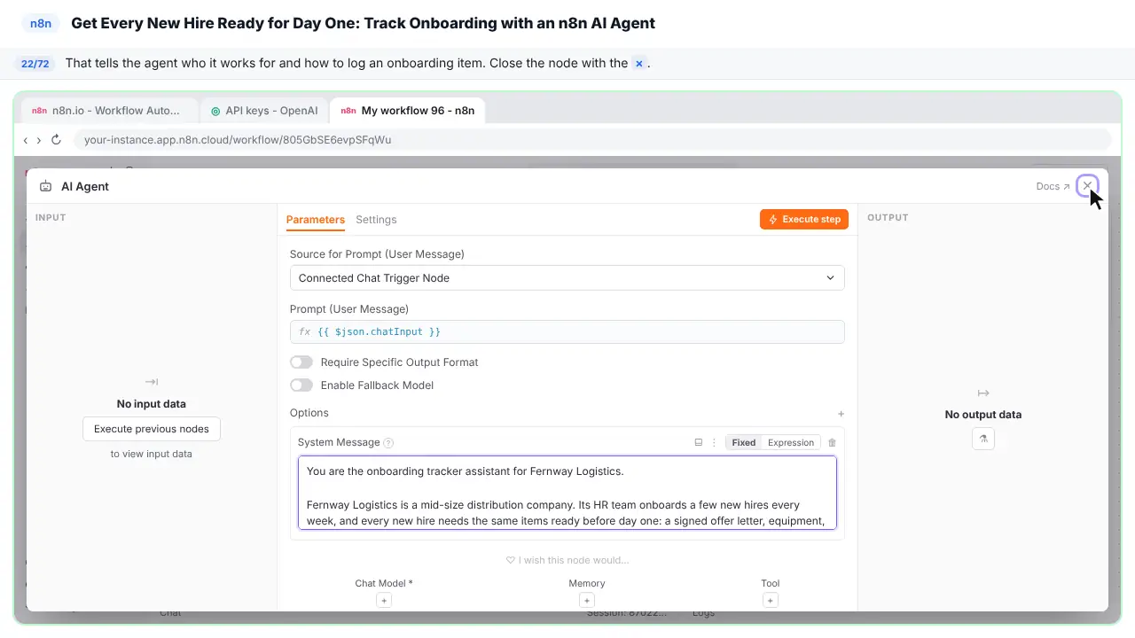This screenshot has width=1135, height=638.
Task: Open the Docs link
Action: [x=1053, y=187]
